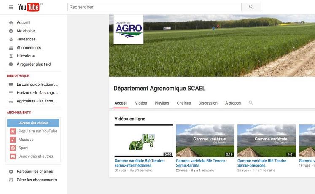
Task: Open Accueil link in sidebar
Action: point(23,23)
